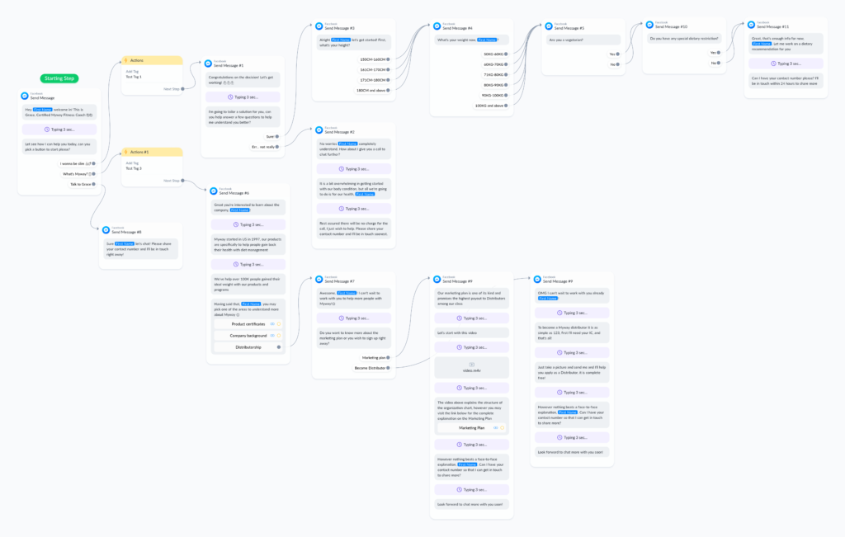Click Next Step on the Actions node
This screenshot has height=537, width=845.
(x=173, y=89)
